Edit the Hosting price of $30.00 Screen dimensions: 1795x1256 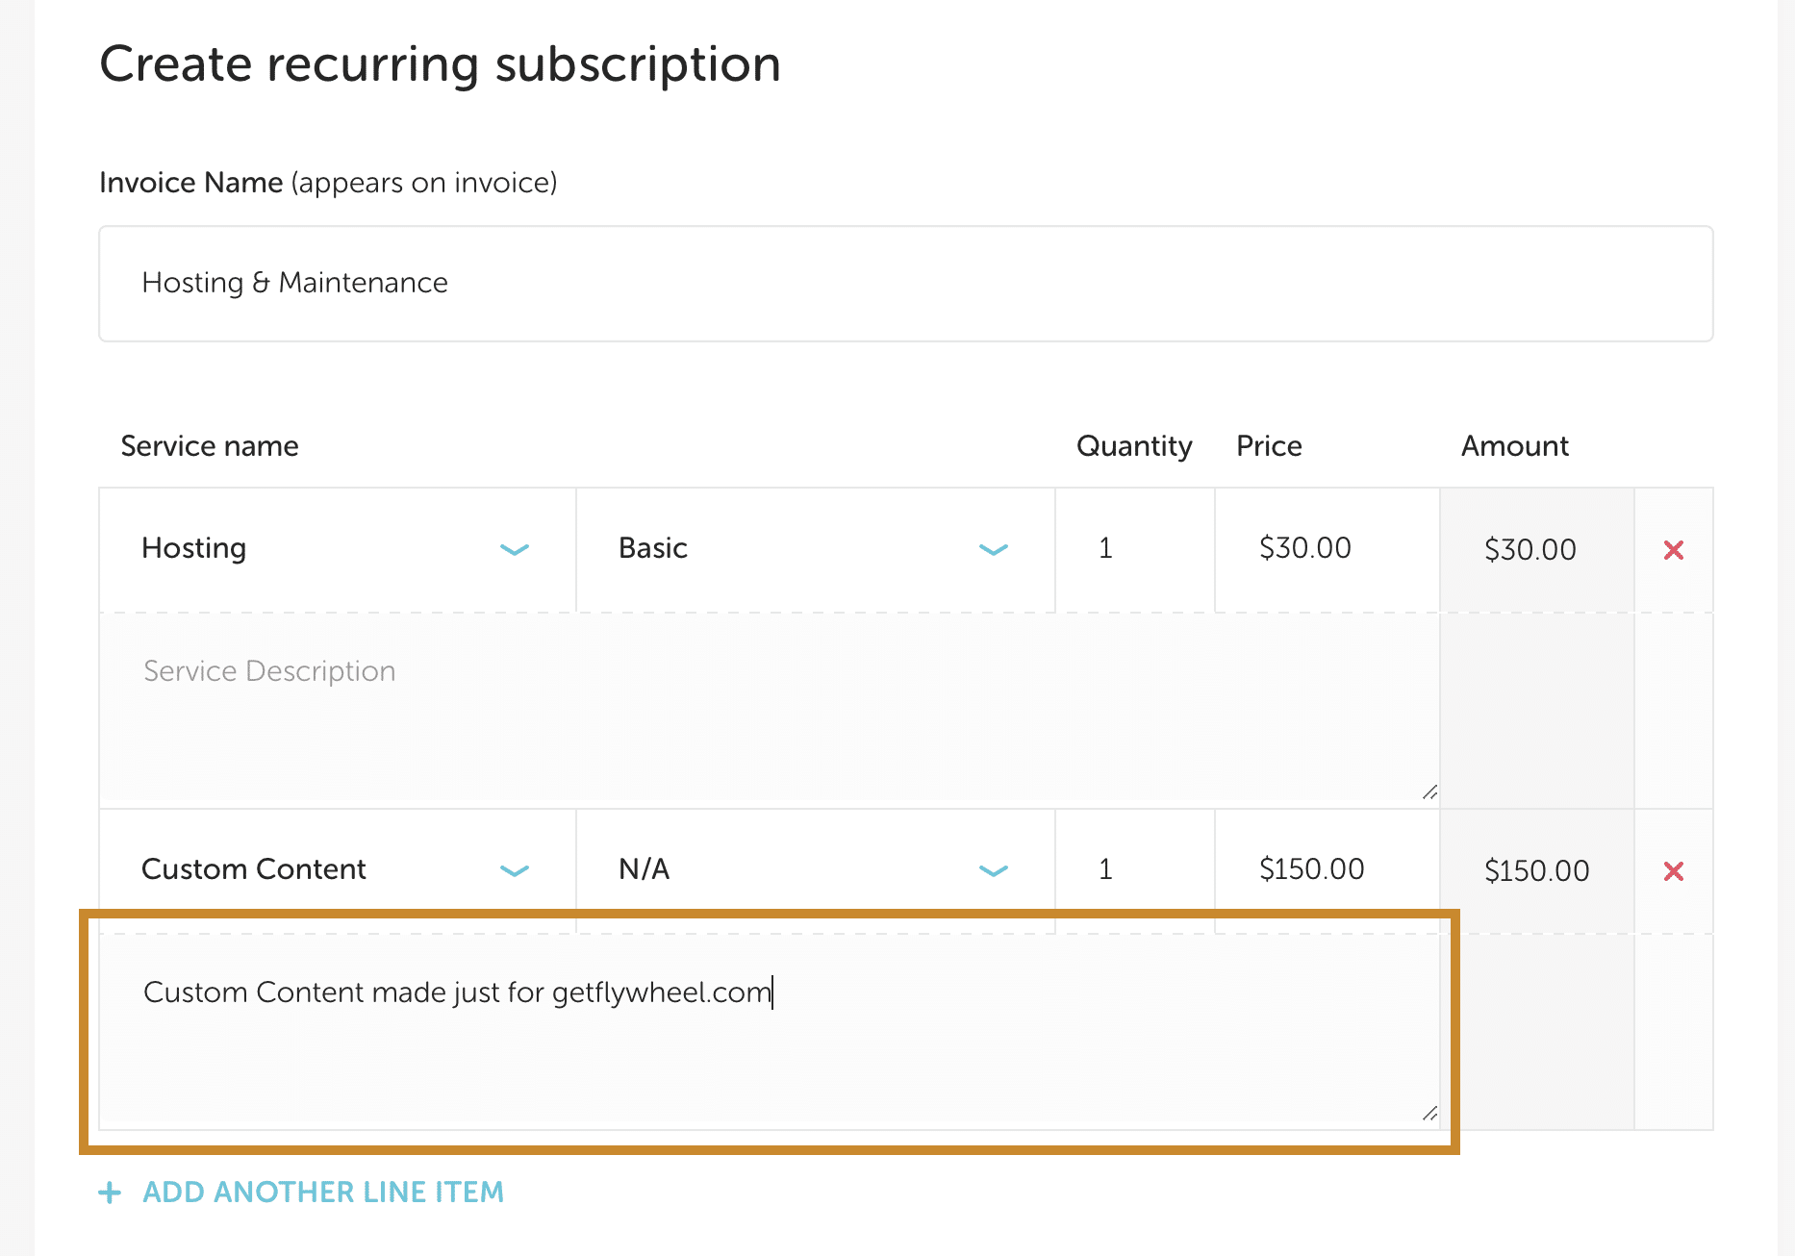point(1326,549)
